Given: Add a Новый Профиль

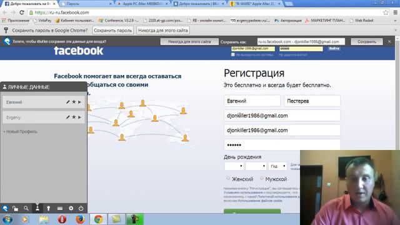Looking at the screenshot, I should (21, 132).
